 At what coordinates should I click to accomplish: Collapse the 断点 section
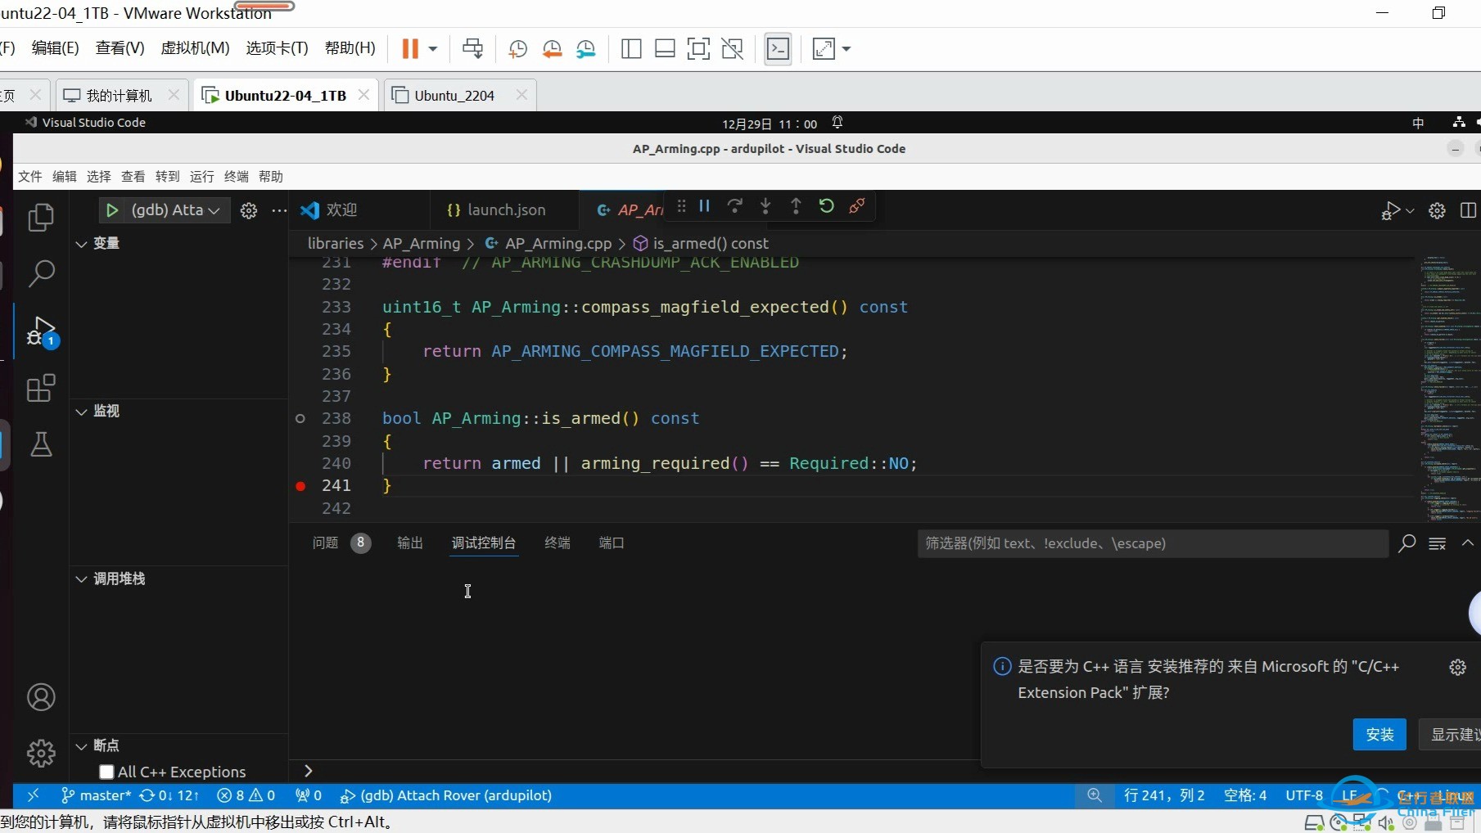click(81, 746)
